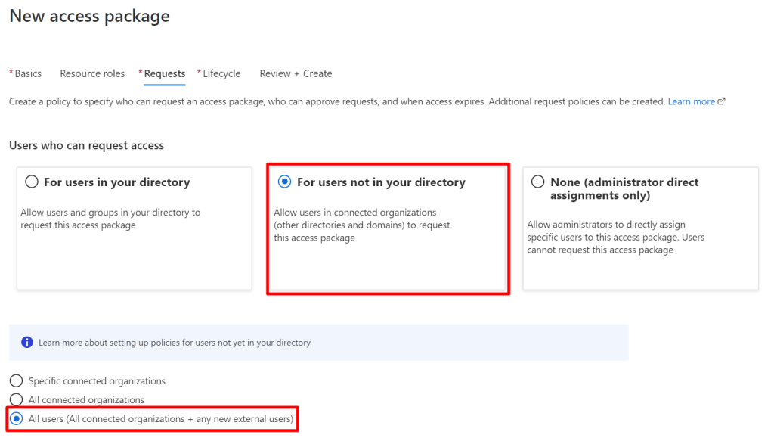Viewport: 774px width, 441px height.
Task: Click the administrators directly assign description text
Action: point(615,237)
